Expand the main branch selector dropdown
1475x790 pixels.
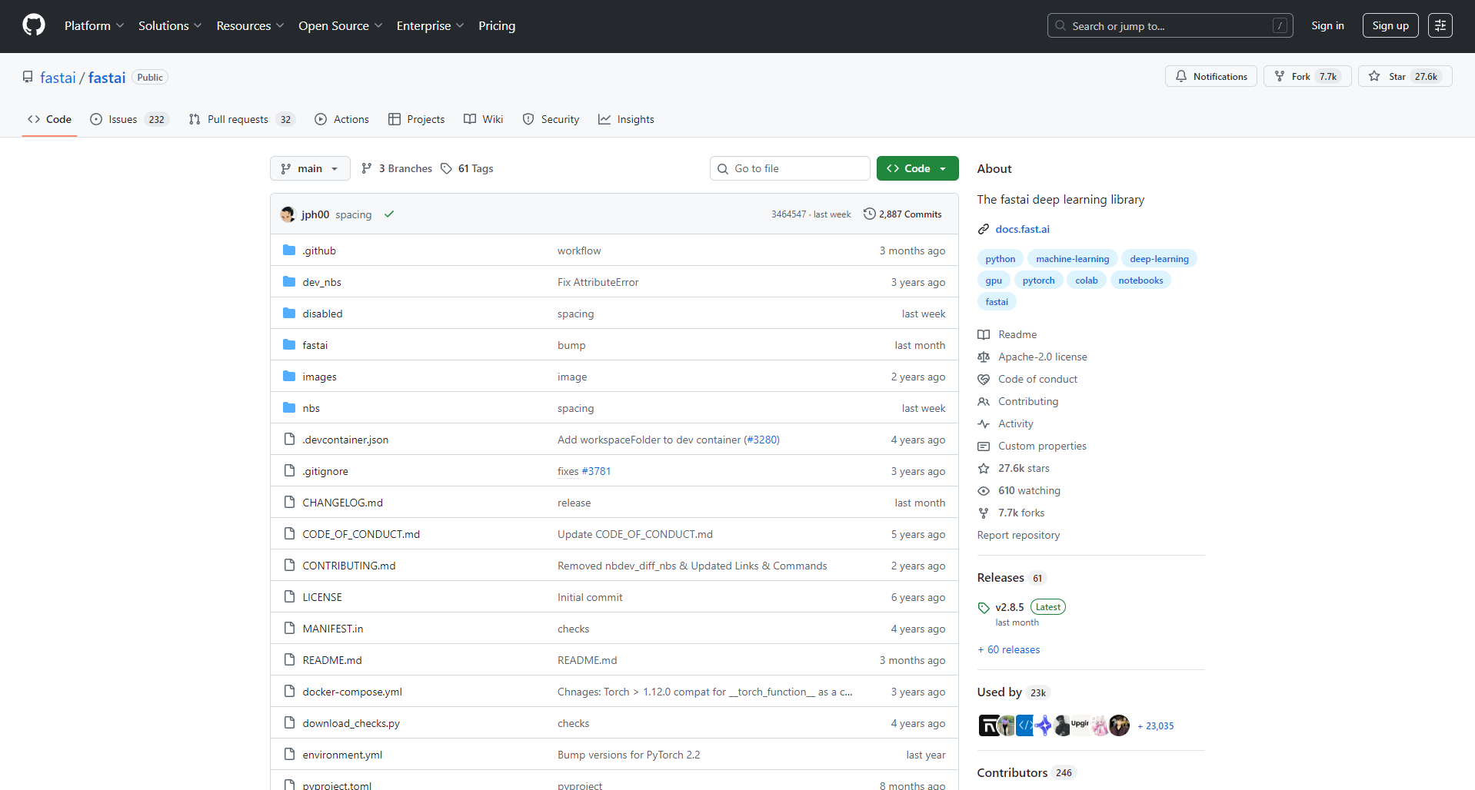pyautogui.click(x=310, y=168)
